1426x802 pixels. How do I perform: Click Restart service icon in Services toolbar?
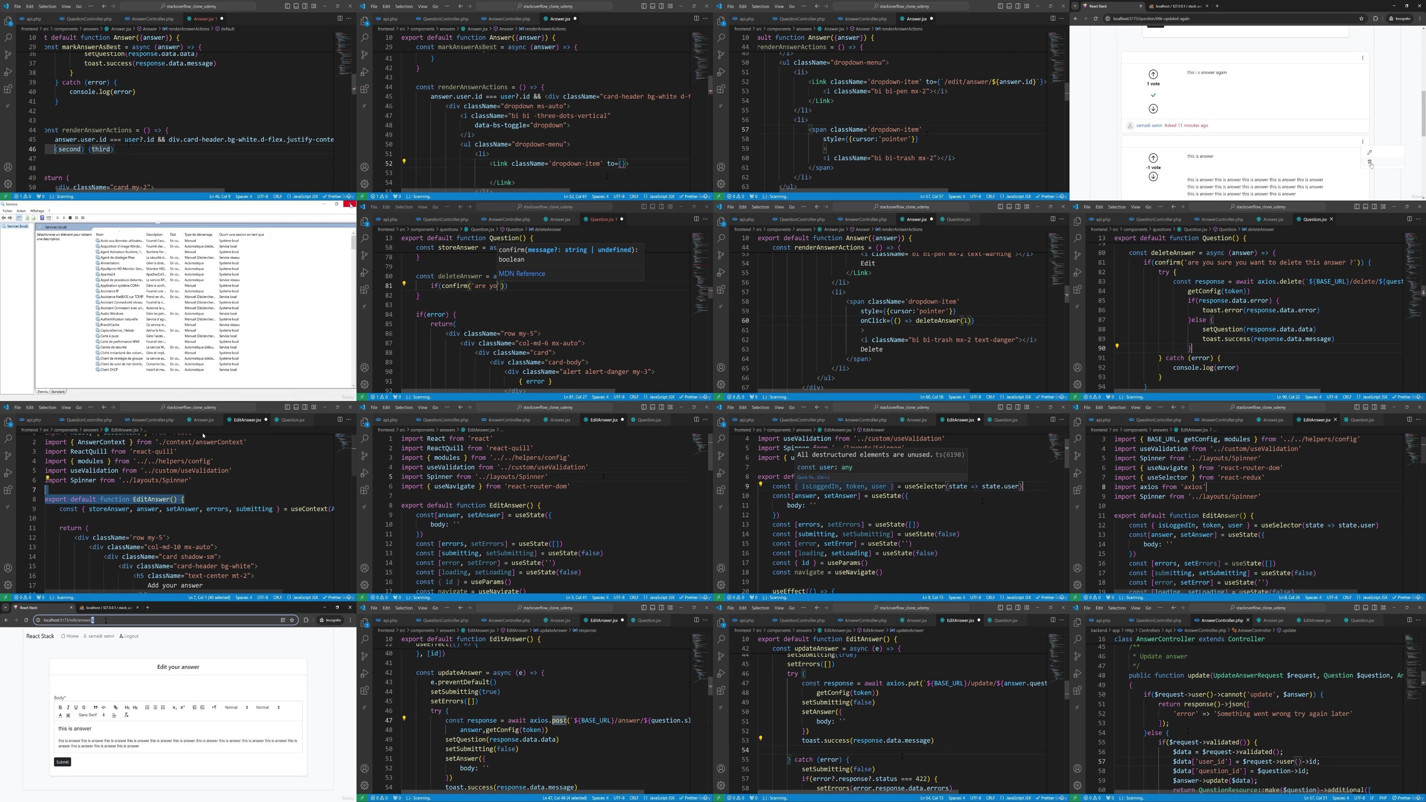[83, 218]
